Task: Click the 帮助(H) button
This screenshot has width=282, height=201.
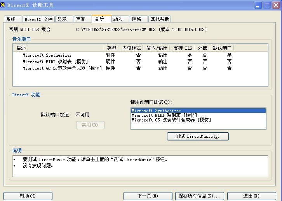Action: [28, 196]
